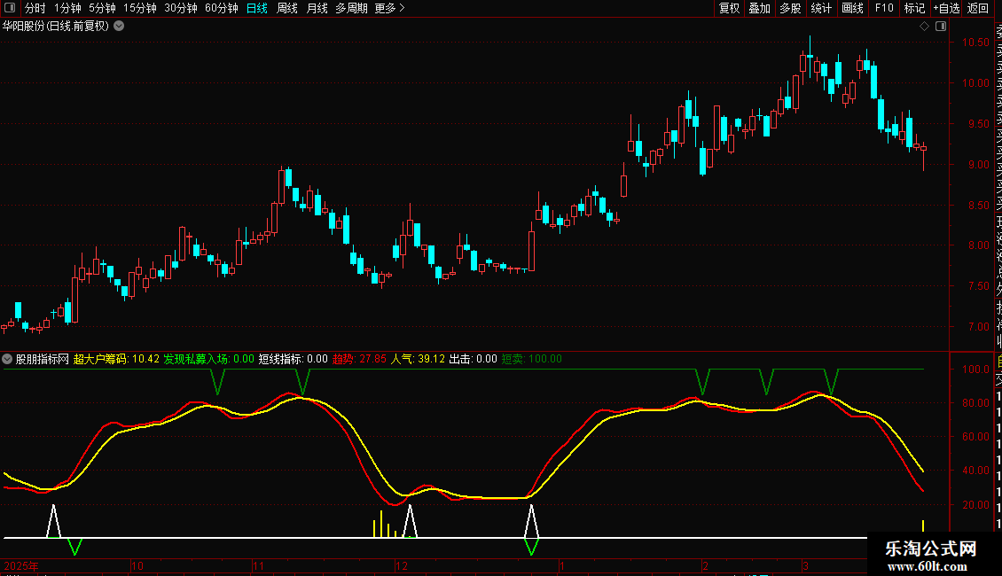Open the 更多 periods menu
This screenshot has height=576, width=1002.
pyautogui.click(x=389, y=8)
